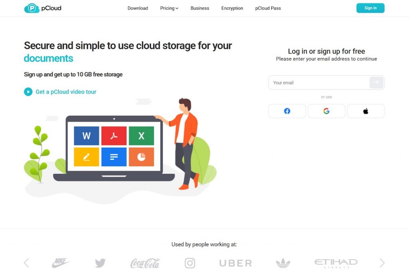Focus the Your email input field

(319, 83)
